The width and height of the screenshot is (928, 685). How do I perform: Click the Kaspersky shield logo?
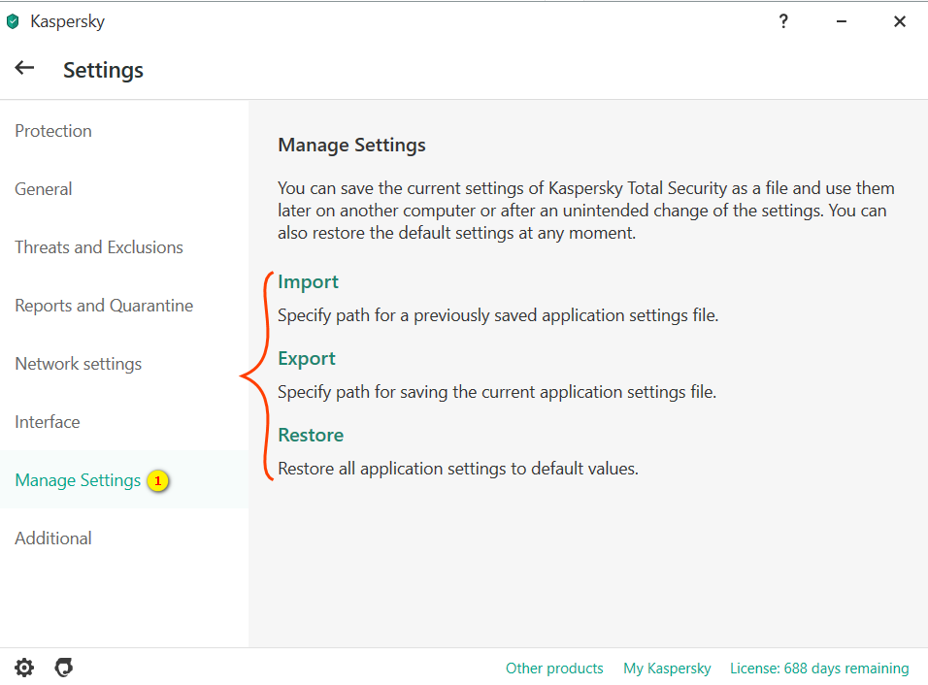pos(13,21)
